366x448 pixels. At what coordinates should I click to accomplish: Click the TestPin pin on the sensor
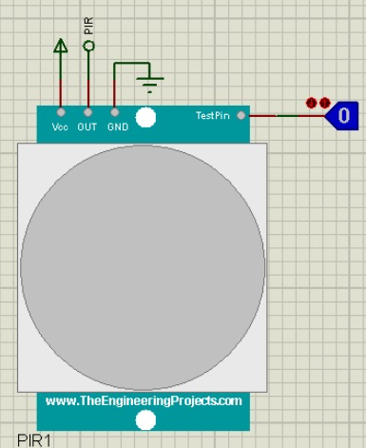pos(241,116)
